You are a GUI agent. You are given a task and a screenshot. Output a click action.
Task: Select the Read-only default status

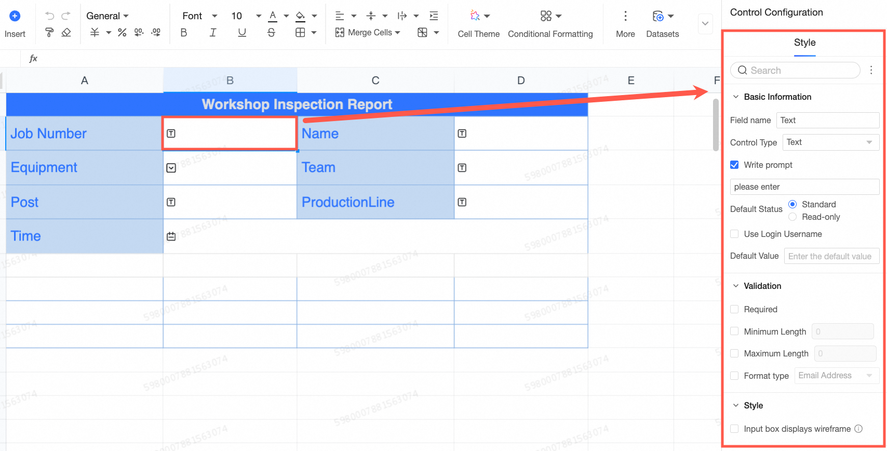[792, 217]
